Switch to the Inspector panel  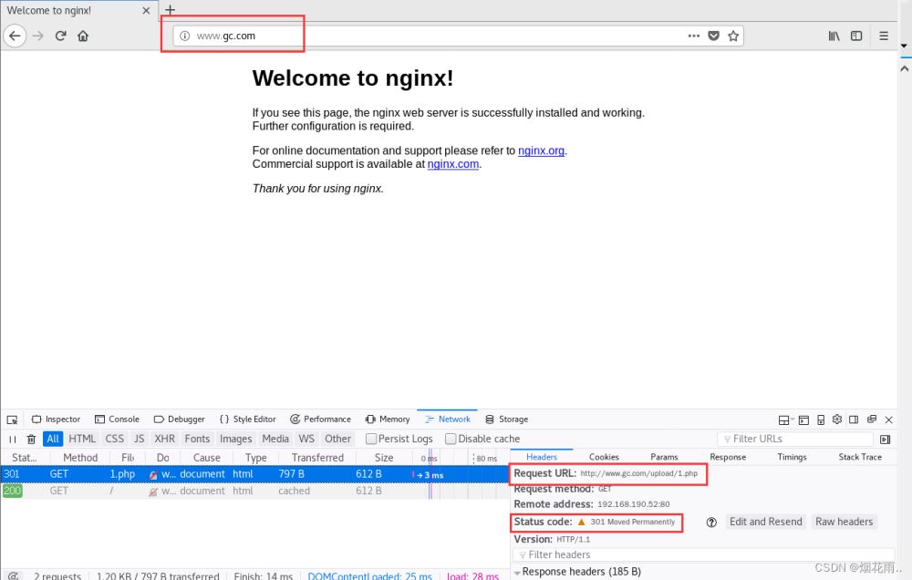[56, 419]
